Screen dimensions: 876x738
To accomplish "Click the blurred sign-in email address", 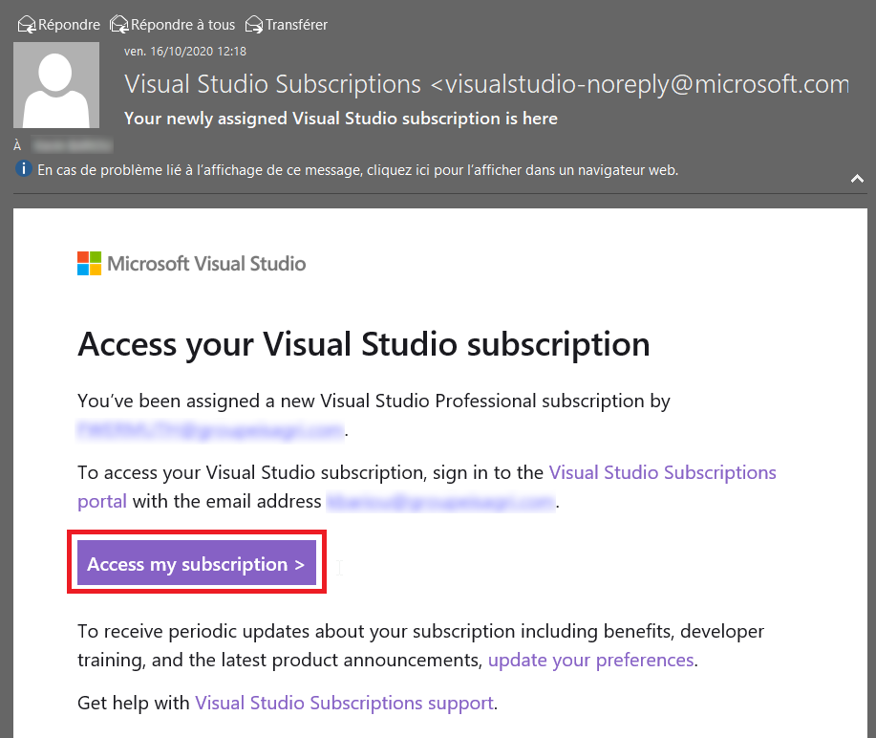I will pyautogui.click(x=440, y=502).
